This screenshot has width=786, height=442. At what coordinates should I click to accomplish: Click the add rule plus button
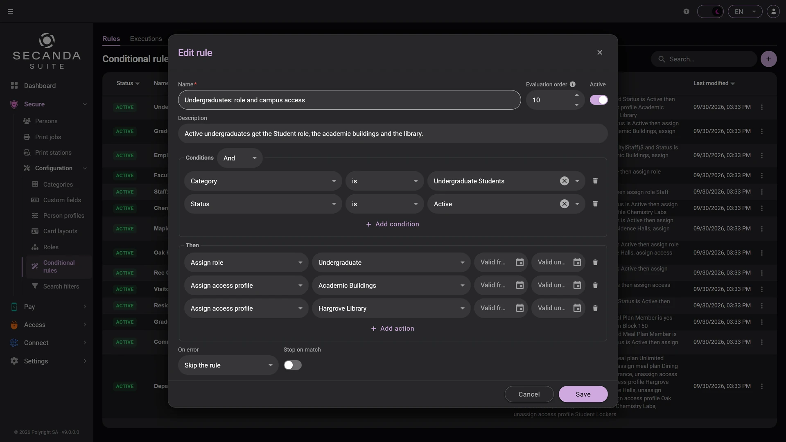tap(768, 59)
